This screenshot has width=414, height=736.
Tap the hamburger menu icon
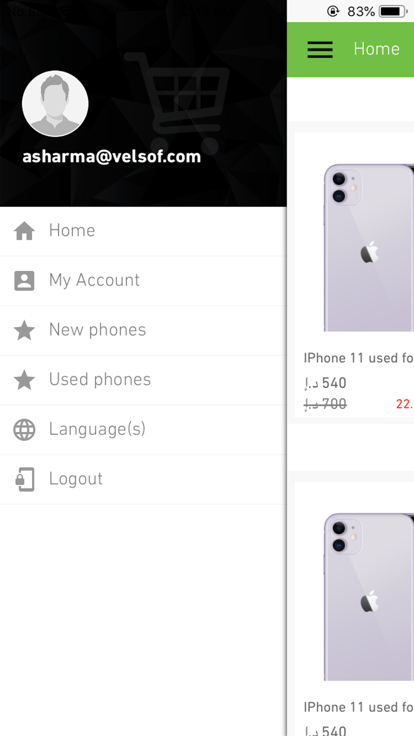click(x=320, y=50)
